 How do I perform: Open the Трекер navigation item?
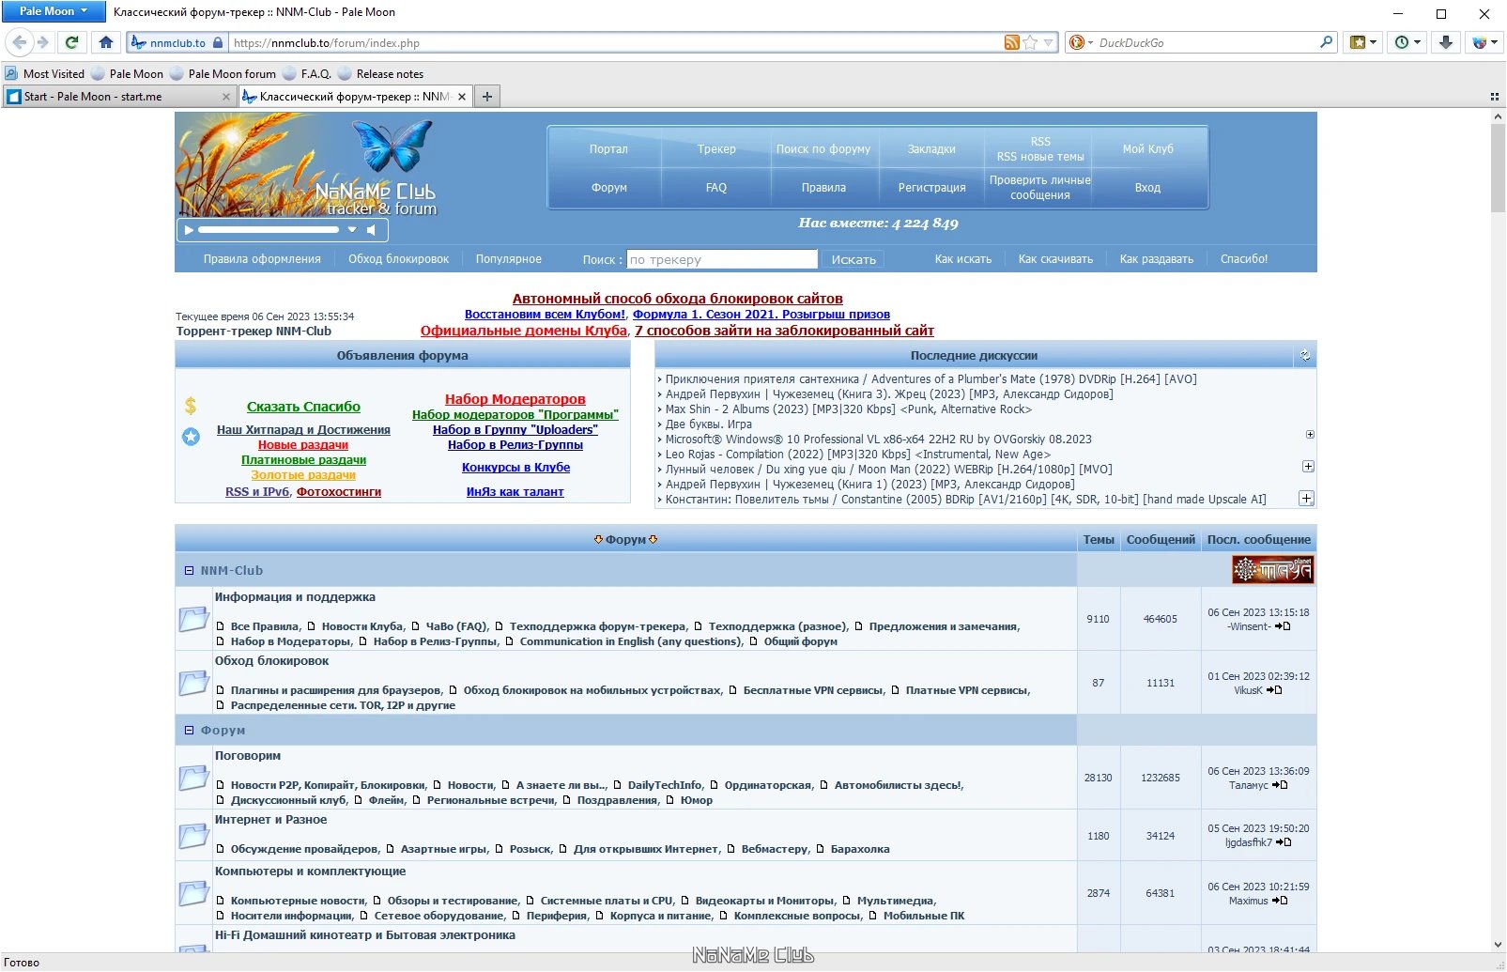click(716, 148)
